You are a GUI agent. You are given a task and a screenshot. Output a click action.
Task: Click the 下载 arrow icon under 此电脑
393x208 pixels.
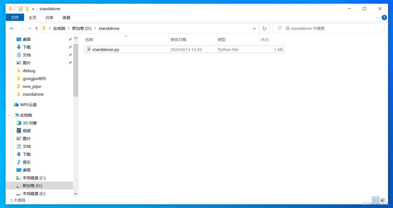pyautogui.click(x=19, y=154)
